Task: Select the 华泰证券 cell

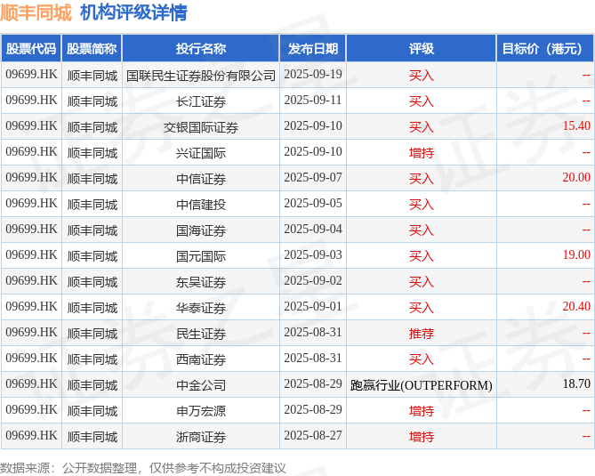Action: point(201,308)
